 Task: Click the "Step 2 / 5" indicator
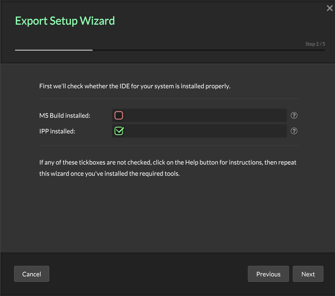pyautogui.click(x=315, y=44)
